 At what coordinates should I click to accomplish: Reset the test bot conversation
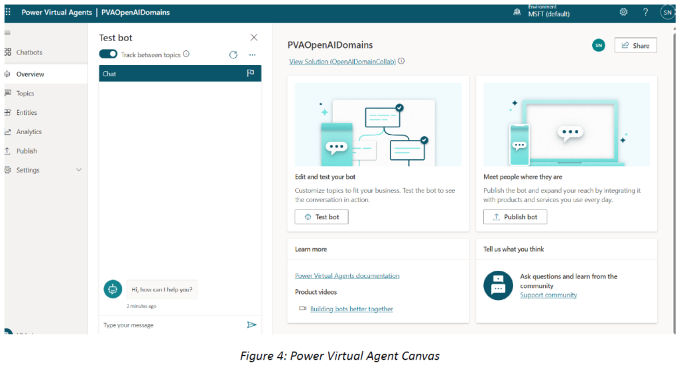click(x=233, y=54)
